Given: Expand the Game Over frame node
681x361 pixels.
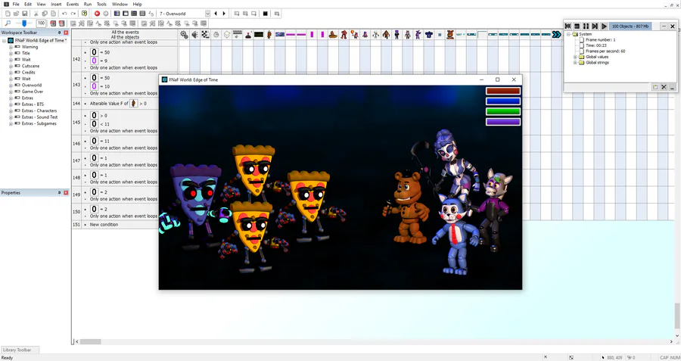Looking at the screenshot, I should [11, 92].
